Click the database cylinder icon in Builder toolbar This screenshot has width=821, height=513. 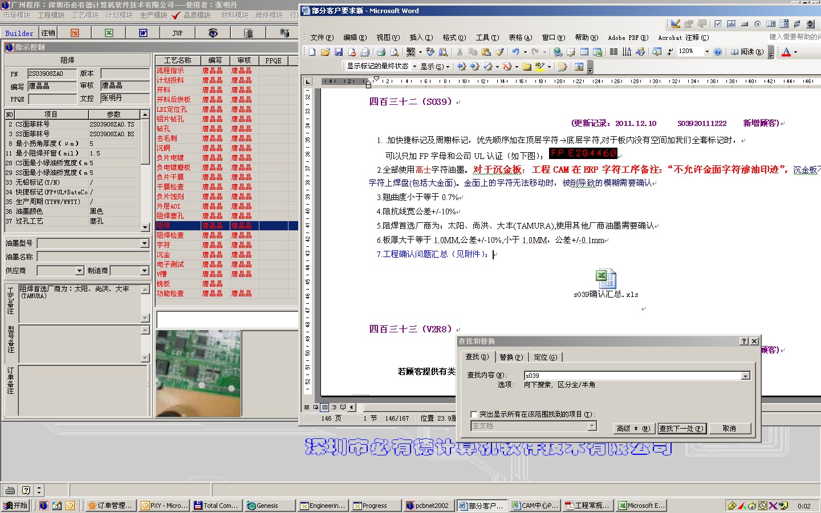pyautogui.click(x=248, y=33)
